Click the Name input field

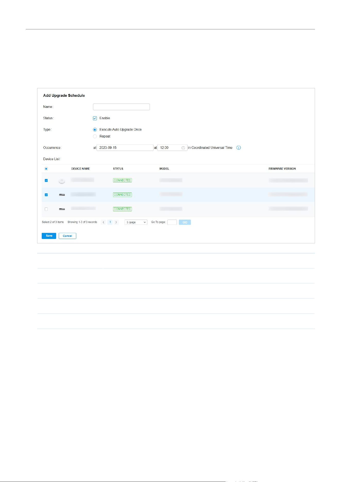coord(121,107)
